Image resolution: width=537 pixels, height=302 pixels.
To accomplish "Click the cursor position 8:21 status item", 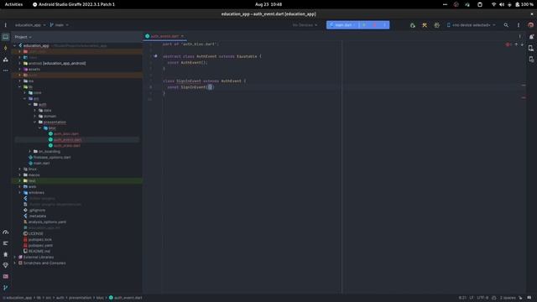I will [x=462, y=298].
